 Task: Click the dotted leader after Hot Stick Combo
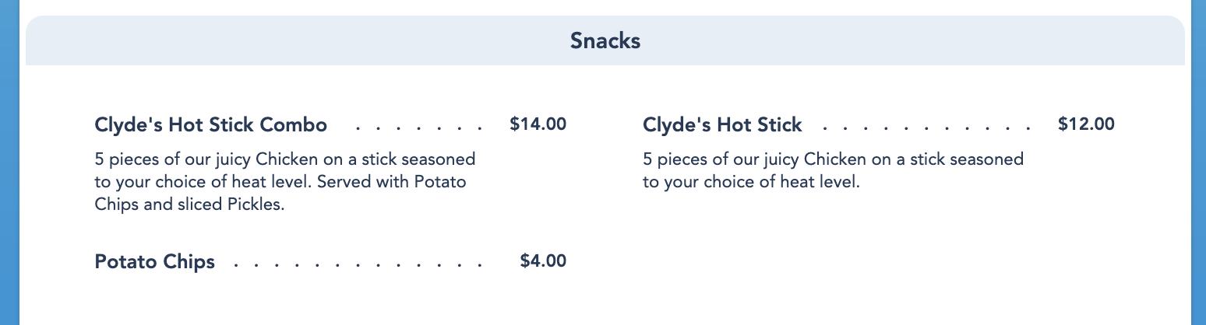pyautogui.click(x=419, y=125)
